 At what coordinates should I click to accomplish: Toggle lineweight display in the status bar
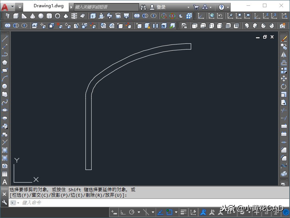pyautogui.click(x=184, y=212)
